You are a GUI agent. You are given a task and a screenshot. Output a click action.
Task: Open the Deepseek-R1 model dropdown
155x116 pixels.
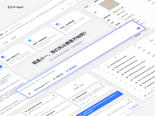click(x=42, y=86)
